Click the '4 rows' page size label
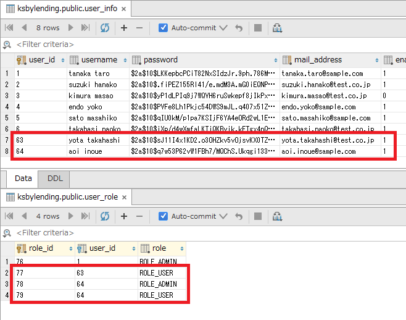The height and width of the screenshot is (320, 406). [x=48, y=216]
